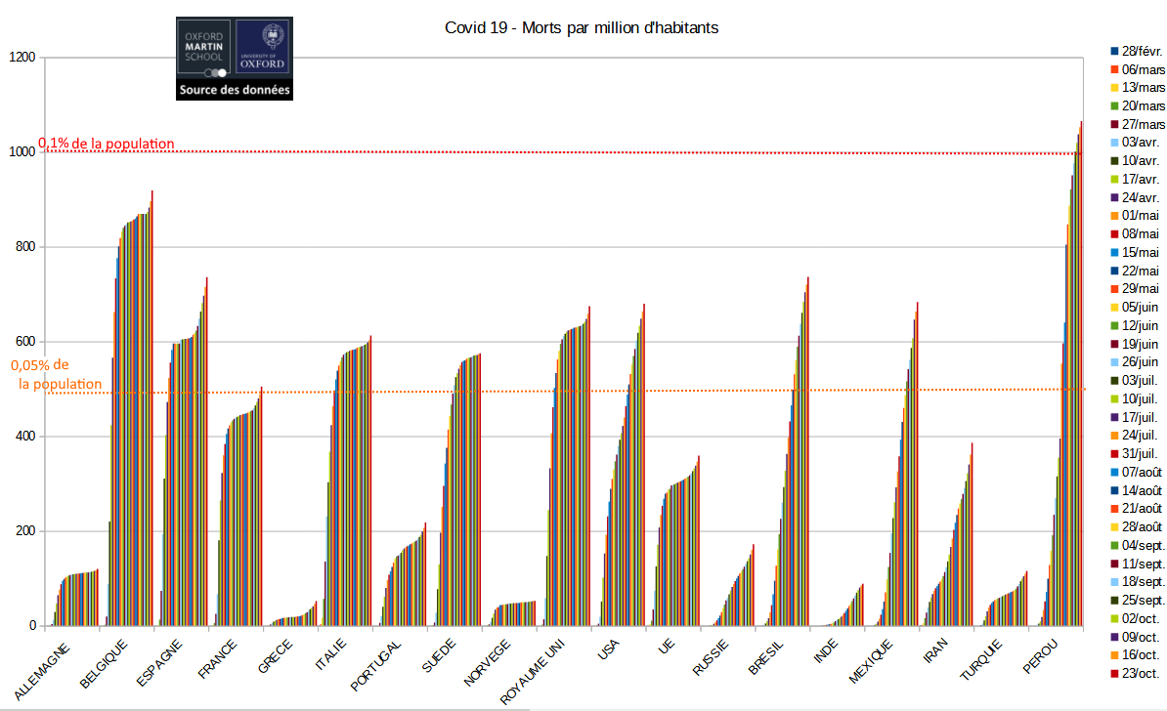The width and height of the screenshot is (1167, 711).
Task: Click the 07/août legend color marker
Action: coord(1113,472)
